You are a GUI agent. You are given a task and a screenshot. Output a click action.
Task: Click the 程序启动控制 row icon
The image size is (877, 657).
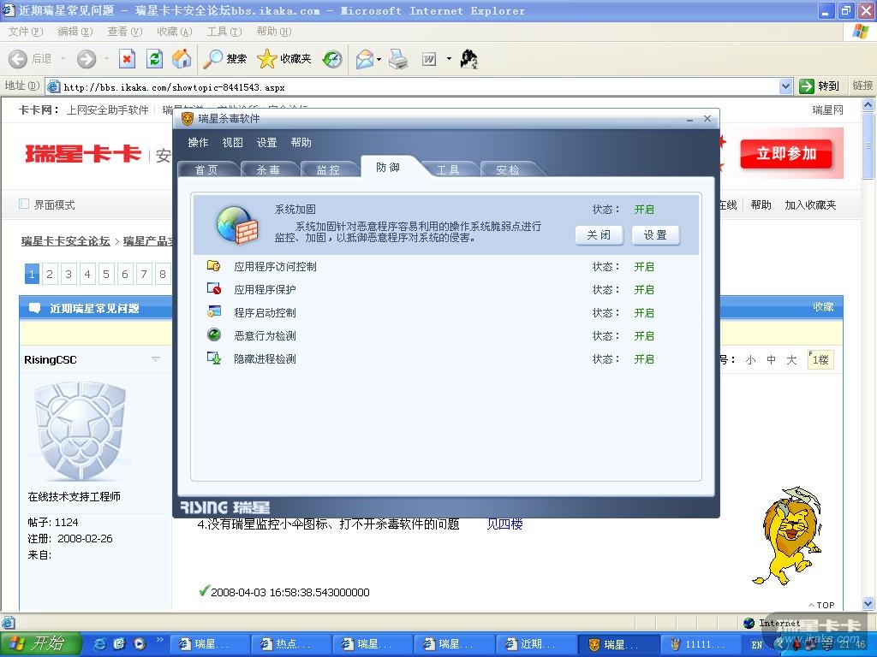(x=213, y=311)
